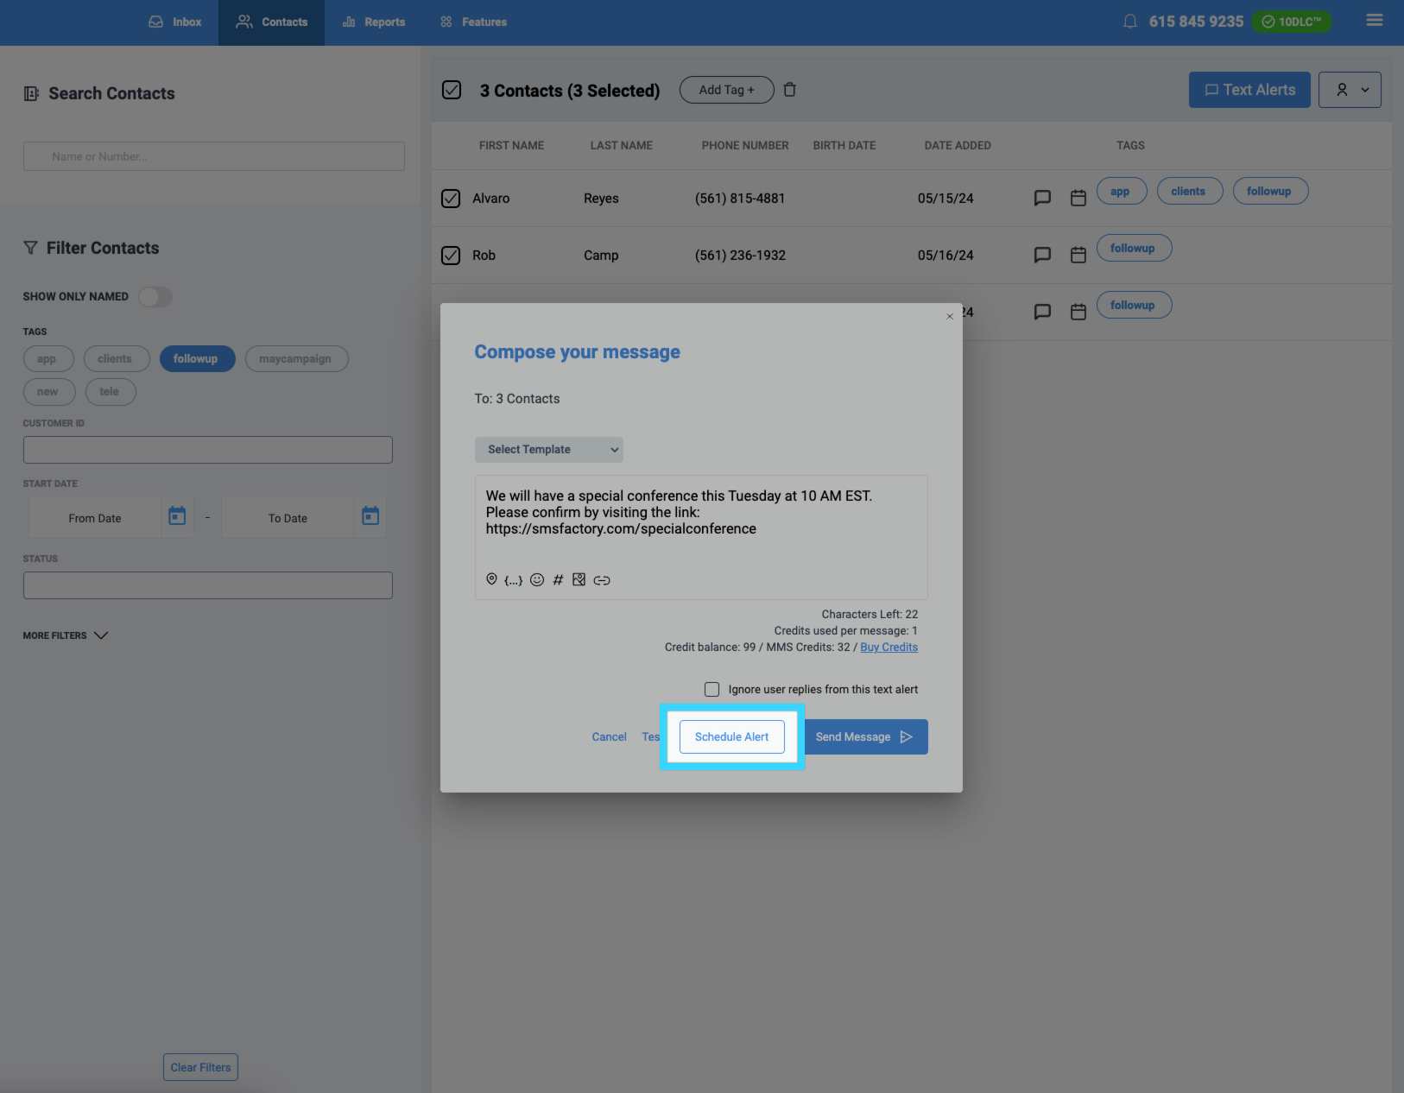The width and height of the screenshot is (1404, 1093).
Task: Open the Reports tab
Action: (374, 22)
